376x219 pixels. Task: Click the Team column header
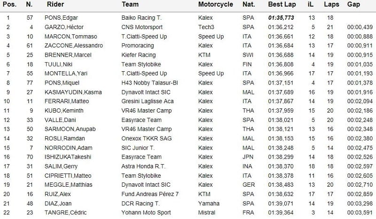click(130, 4)
